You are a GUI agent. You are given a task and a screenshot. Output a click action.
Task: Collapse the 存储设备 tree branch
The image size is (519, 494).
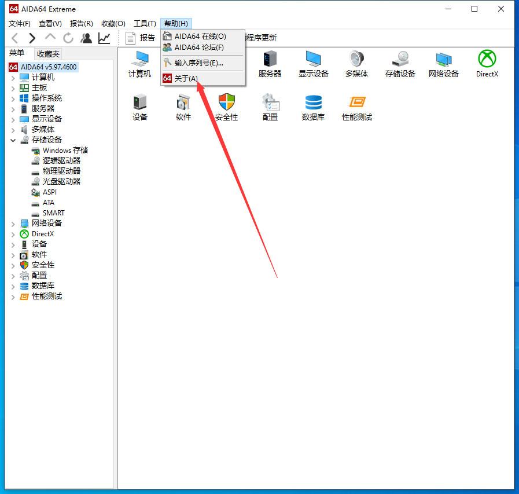(13, 140)
